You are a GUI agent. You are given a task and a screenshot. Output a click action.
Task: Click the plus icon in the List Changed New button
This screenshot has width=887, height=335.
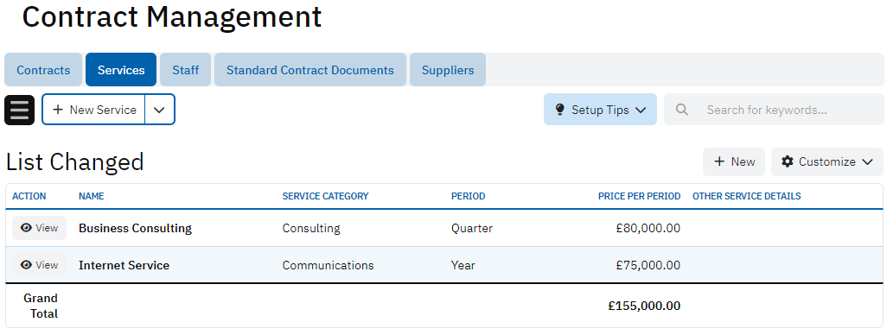(x=719, y=161)
